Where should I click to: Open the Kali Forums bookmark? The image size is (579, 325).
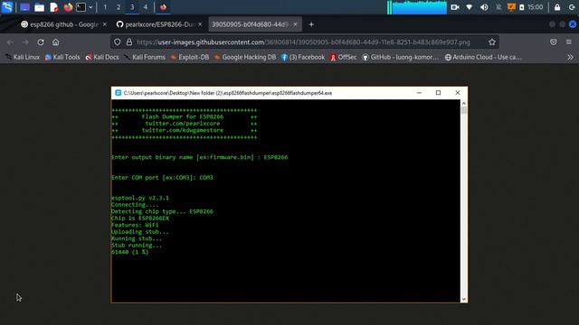click(x=145, y=57)
